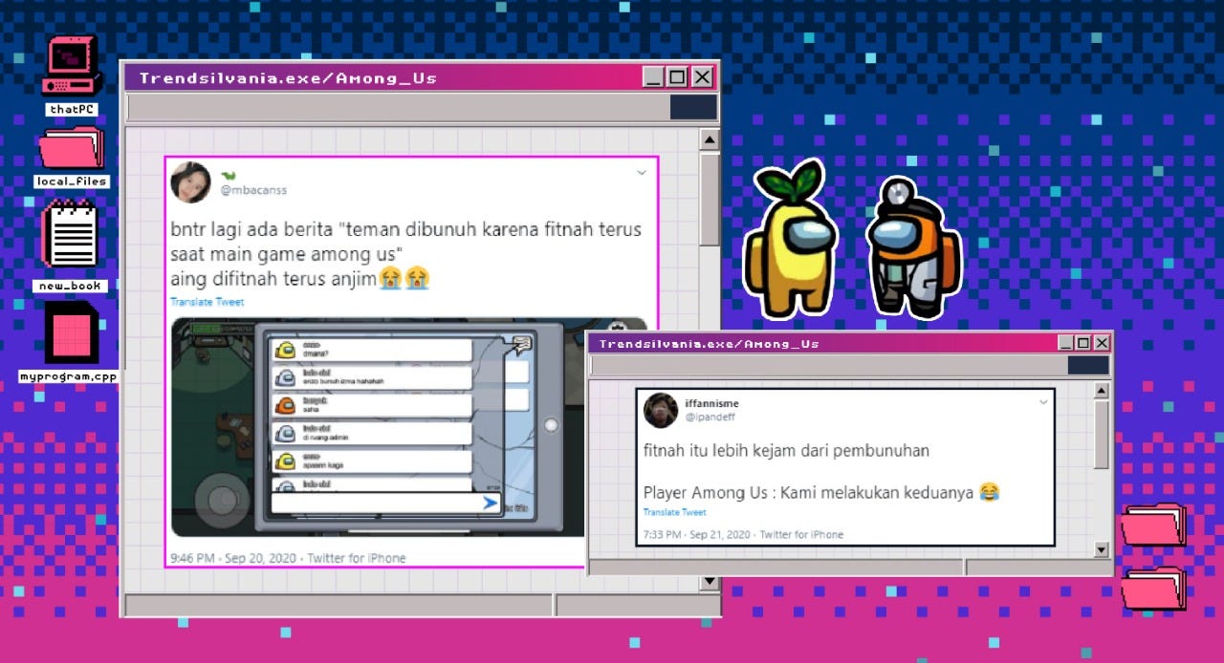The image size is (1224, 663).
Task: Open the myprogram.cpp file icon
Action: (71, 331)
